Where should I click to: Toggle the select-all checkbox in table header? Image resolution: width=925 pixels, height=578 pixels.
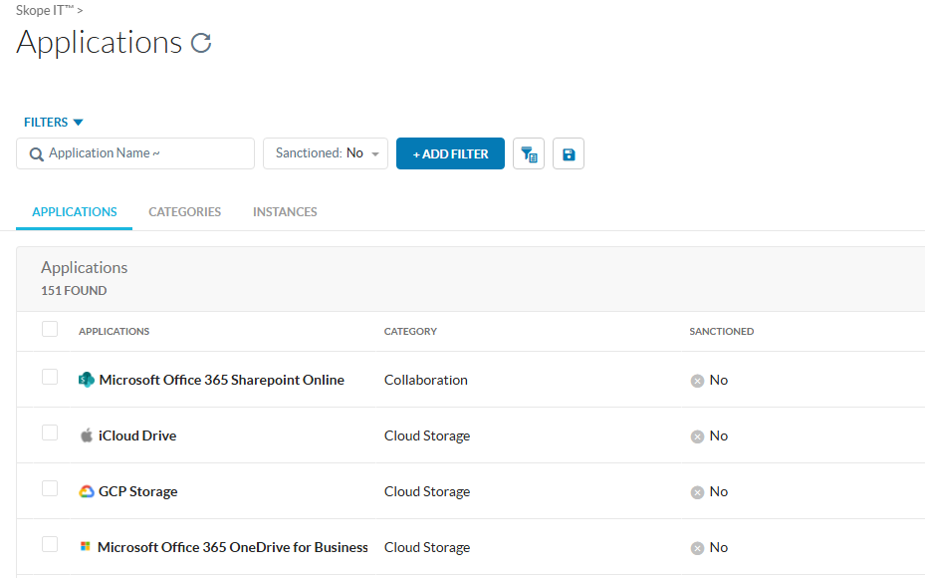50,330
